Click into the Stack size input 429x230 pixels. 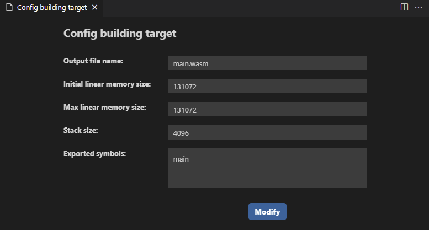click(x=267, y=133)
